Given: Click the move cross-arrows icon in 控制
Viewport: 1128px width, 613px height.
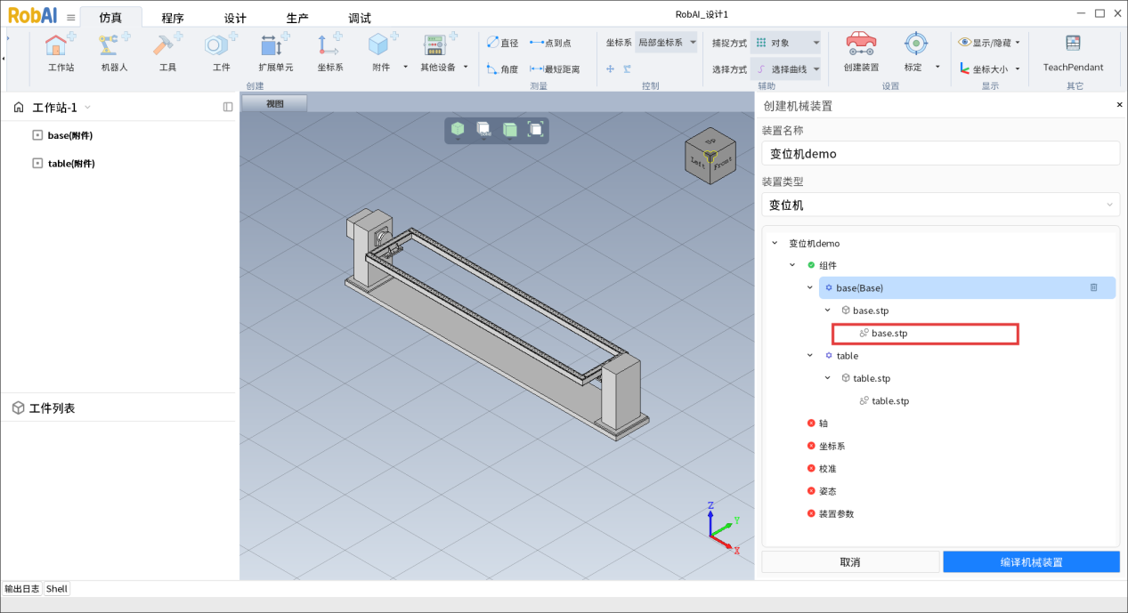Looking at the screenshot, I should point(611,69).
